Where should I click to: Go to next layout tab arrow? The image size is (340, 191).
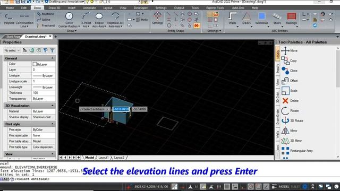coord(70,158)
